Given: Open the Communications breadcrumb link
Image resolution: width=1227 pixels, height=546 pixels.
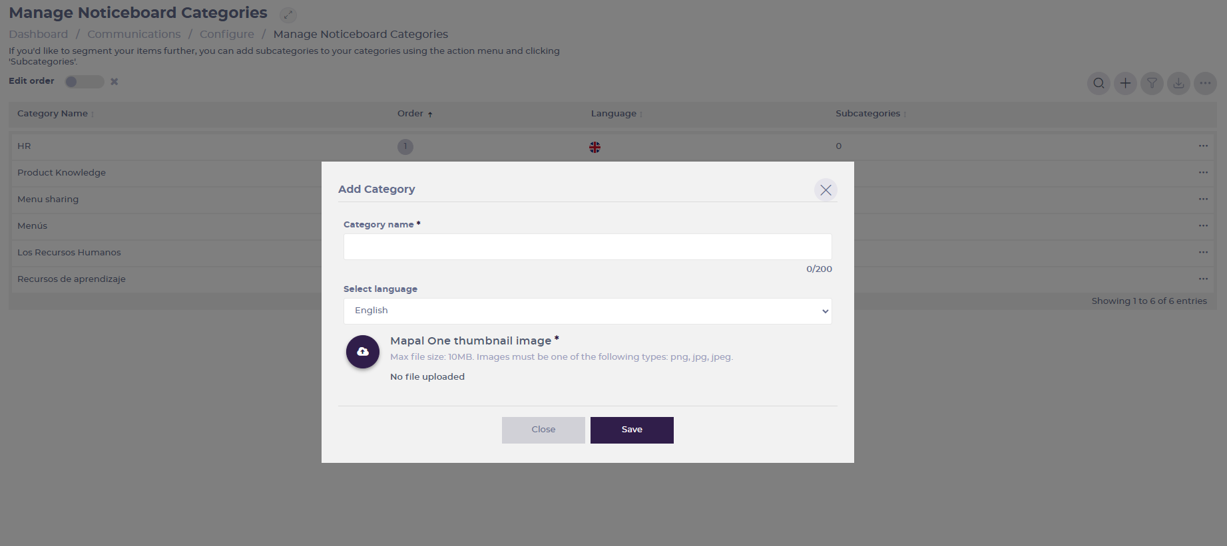Looking at the screenshot, I should 134,34.
